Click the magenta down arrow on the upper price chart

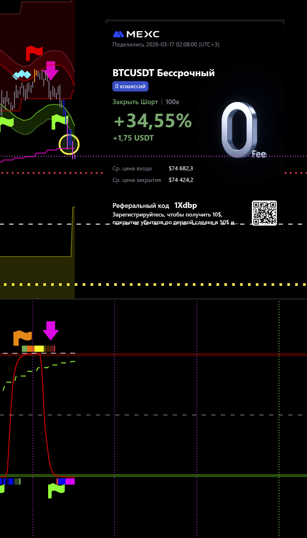(51, 71)
